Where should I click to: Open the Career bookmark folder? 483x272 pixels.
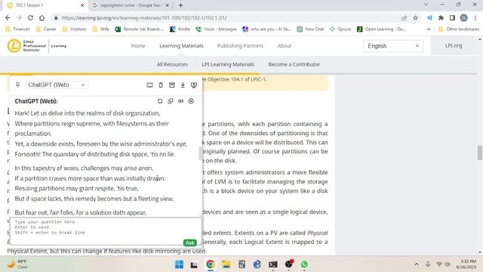(x=46, y=29)
